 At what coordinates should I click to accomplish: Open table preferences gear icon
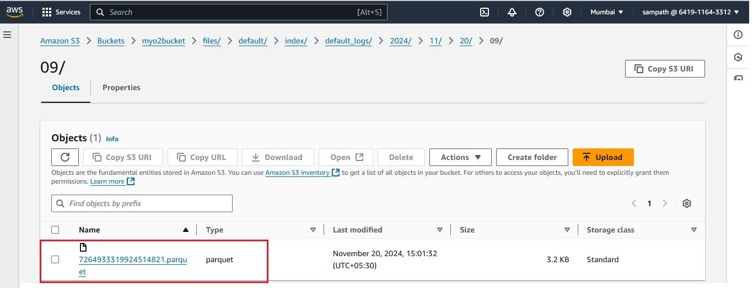[x=686, y=203]
